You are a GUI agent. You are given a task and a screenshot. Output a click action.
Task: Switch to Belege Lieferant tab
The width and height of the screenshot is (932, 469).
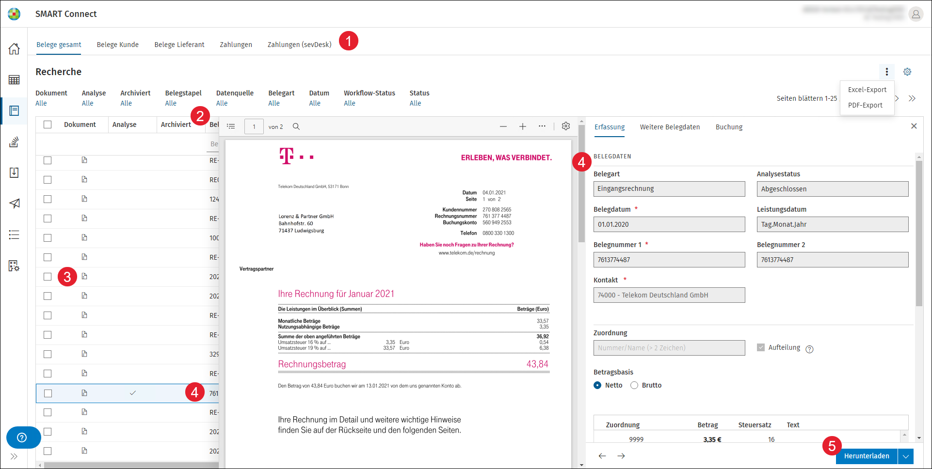[179, 45]
